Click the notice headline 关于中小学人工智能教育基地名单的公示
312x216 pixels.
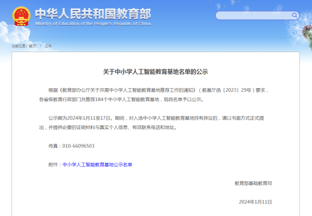[156, 71]
